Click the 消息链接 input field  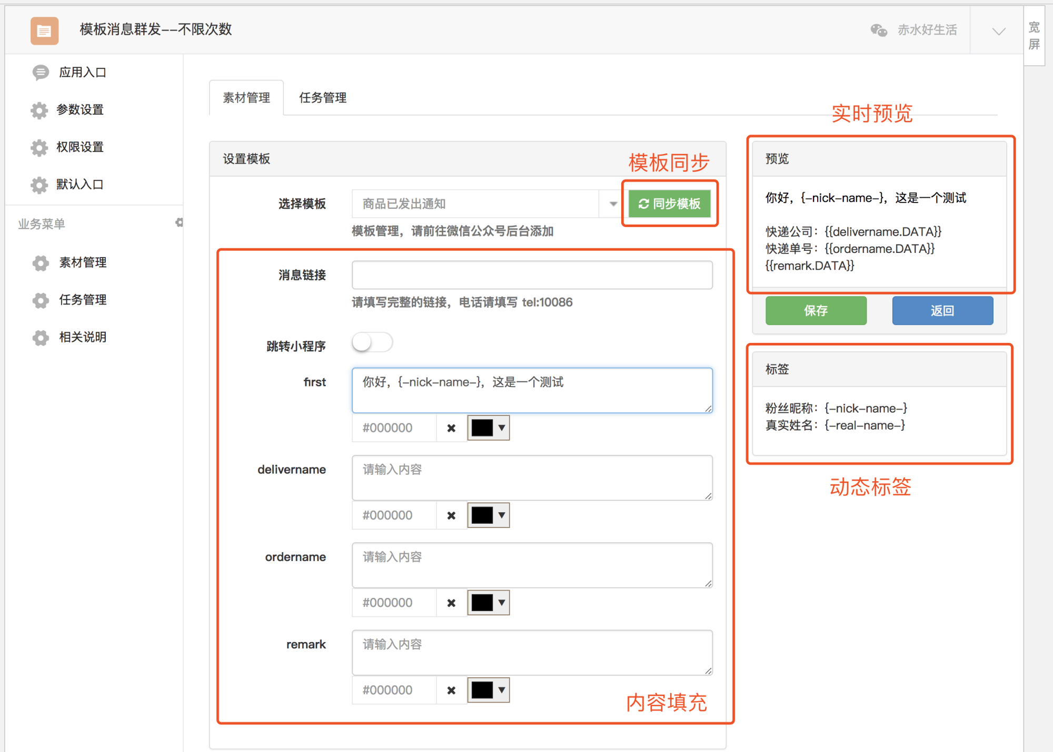coord(532,275)
